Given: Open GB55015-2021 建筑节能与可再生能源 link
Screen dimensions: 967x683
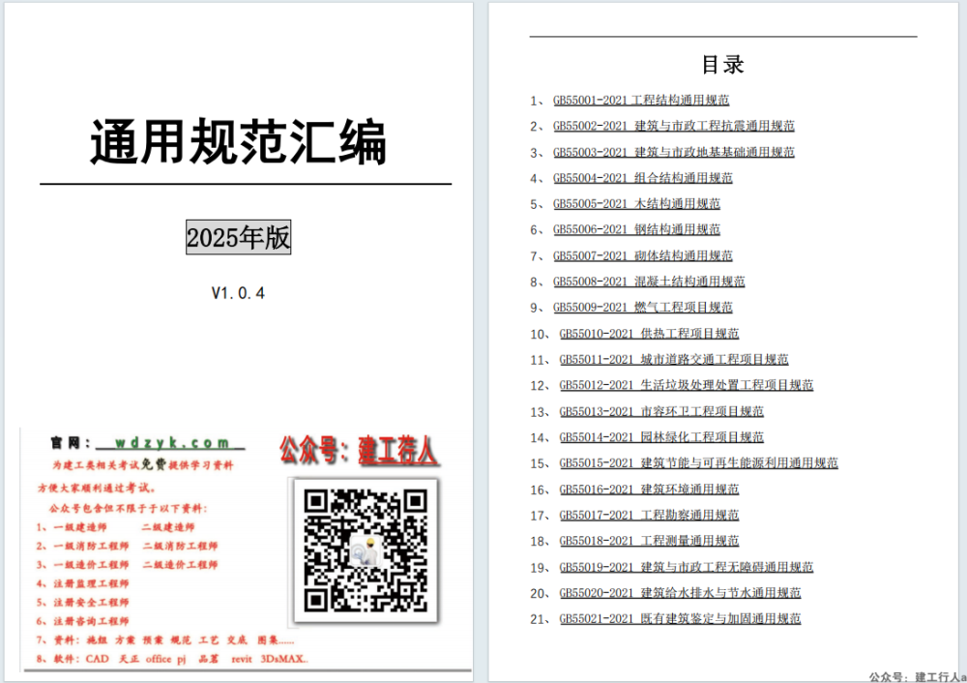Looking at the screenshot, I should coord(698,463).
